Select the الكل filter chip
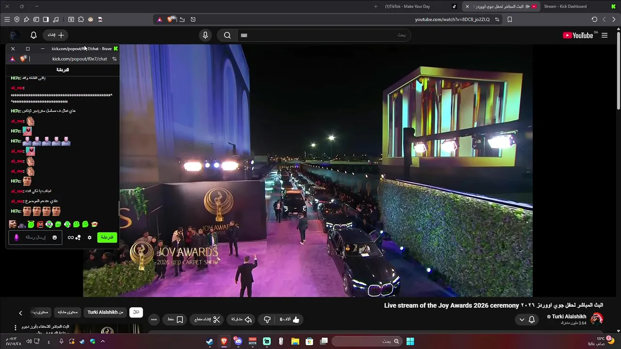This screenshot has height=349, width=621. click(x=136, y=312)
